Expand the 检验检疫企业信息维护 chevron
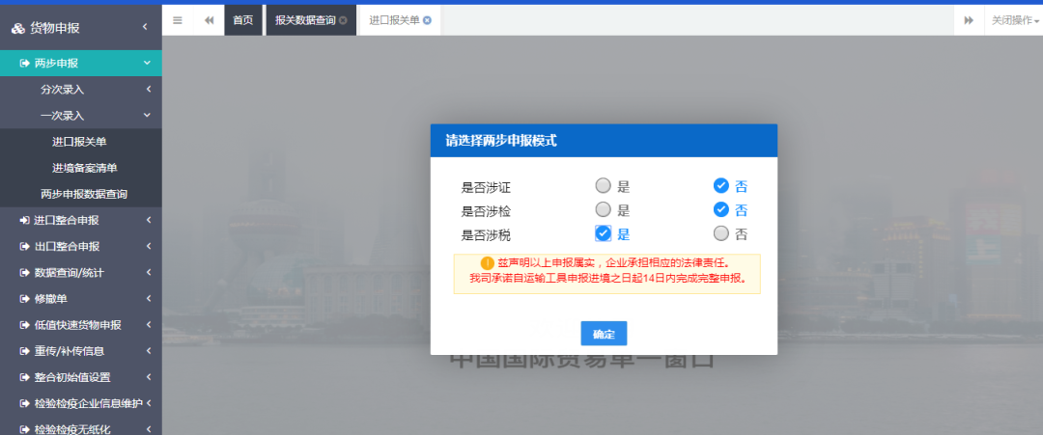 [x=149, y=403]
